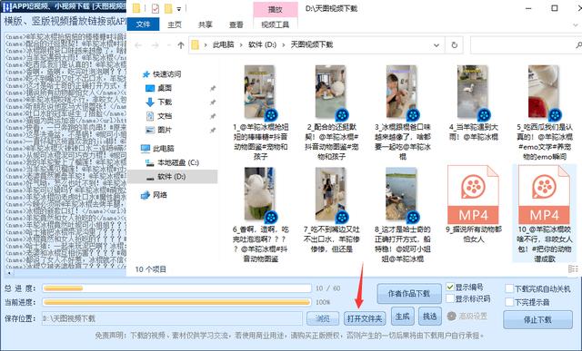Open the 视频工具 ribbon tab
Screen dimensions: 582x351
pyautogui.click(x=275, y=24)
